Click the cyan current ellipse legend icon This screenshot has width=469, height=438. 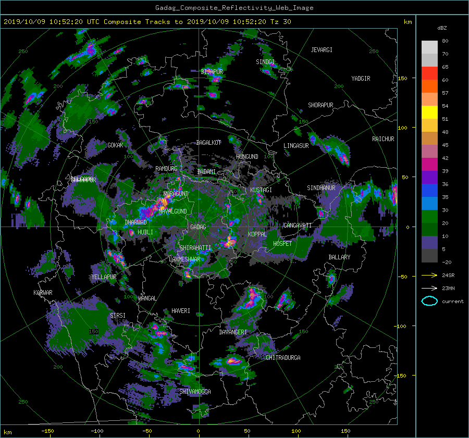pyautogui.click(x=429, y=301)
